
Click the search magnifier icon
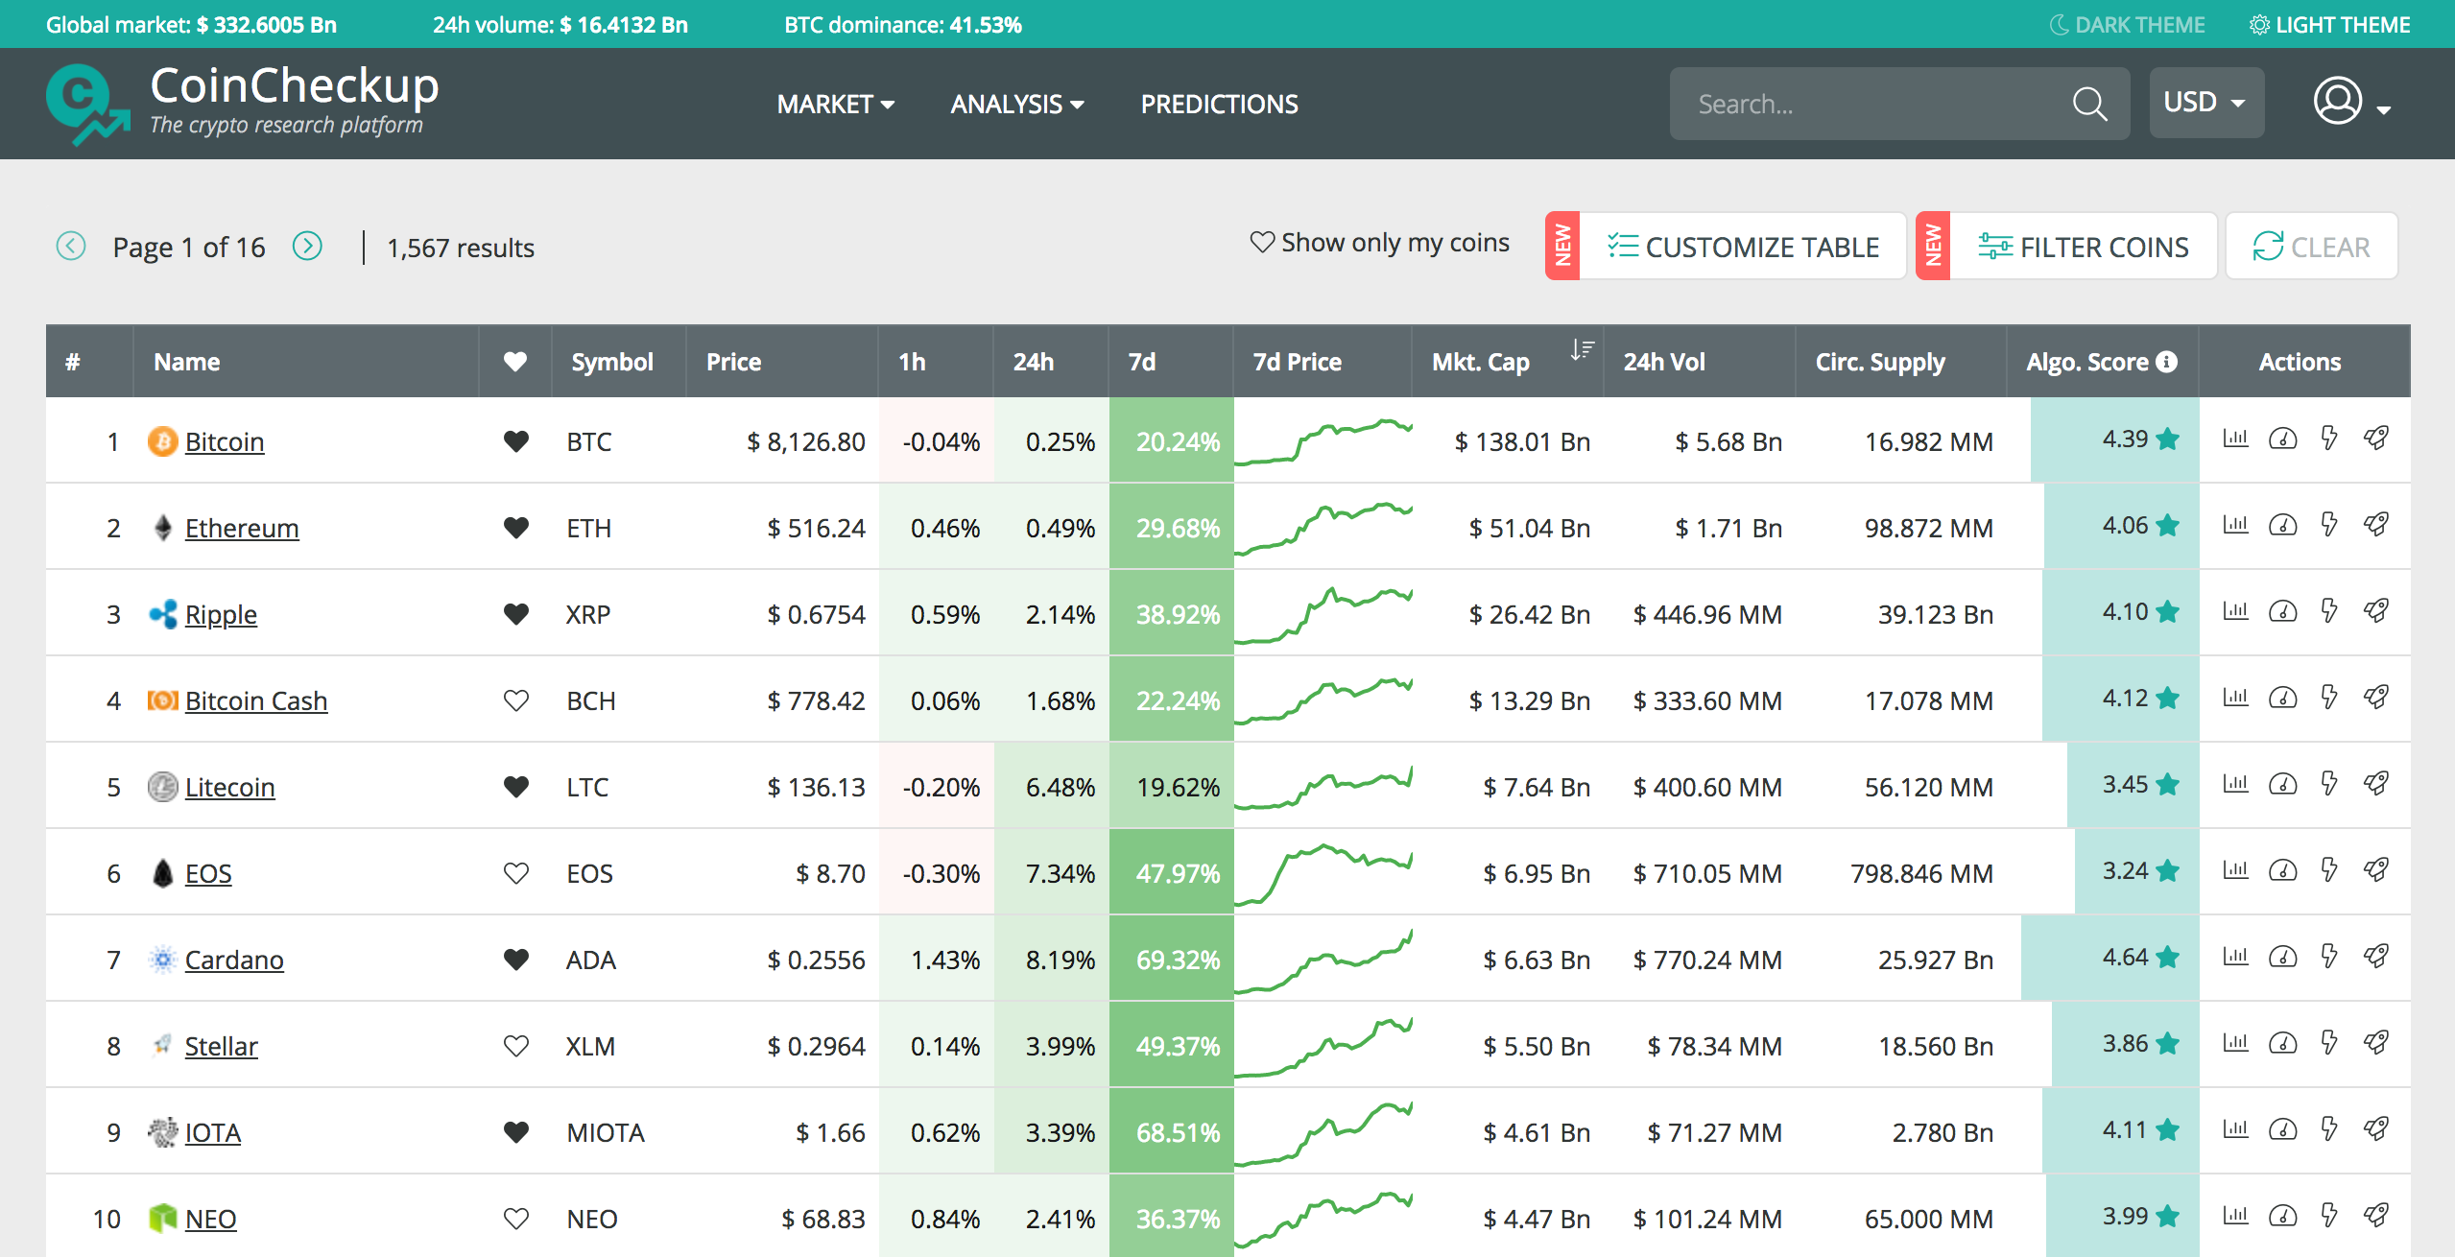2088,104
